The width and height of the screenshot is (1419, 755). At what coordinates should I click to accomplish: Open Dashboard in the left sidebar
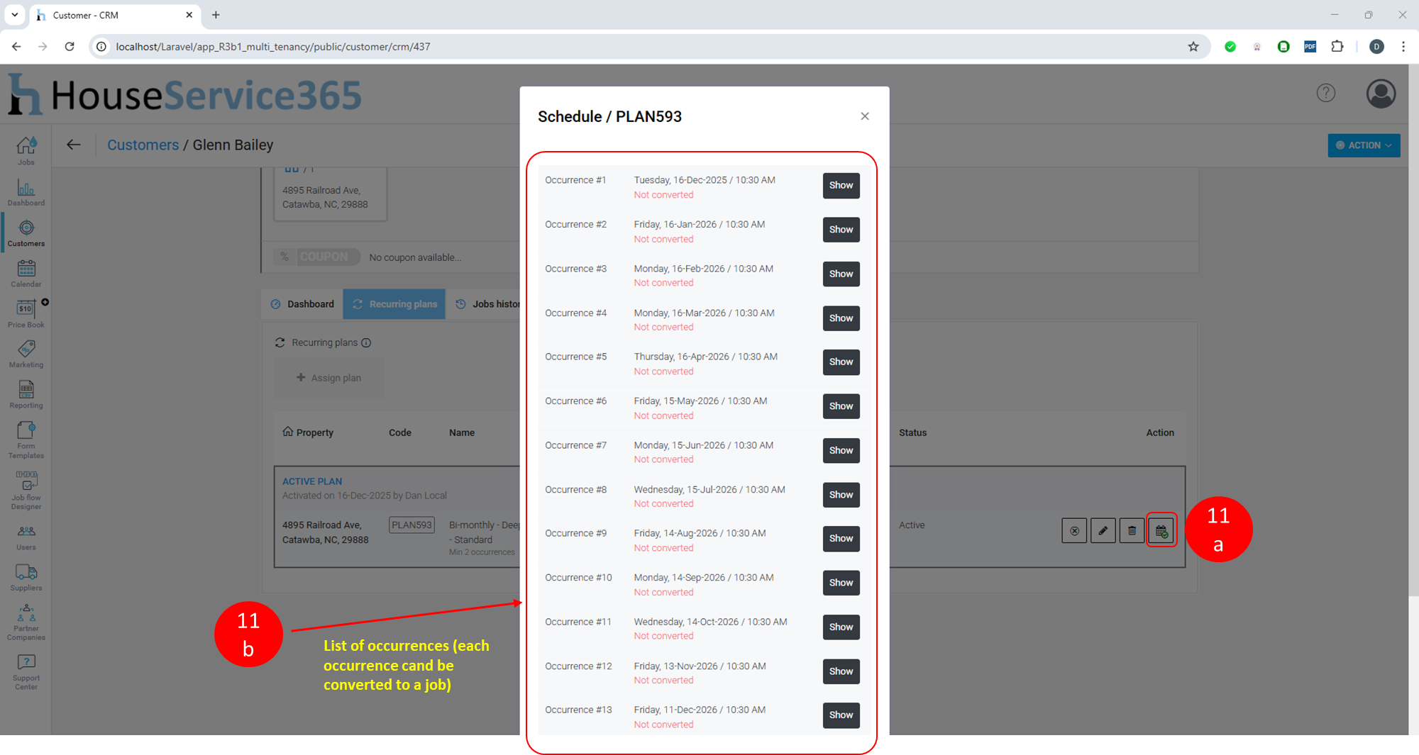point(26,192)
